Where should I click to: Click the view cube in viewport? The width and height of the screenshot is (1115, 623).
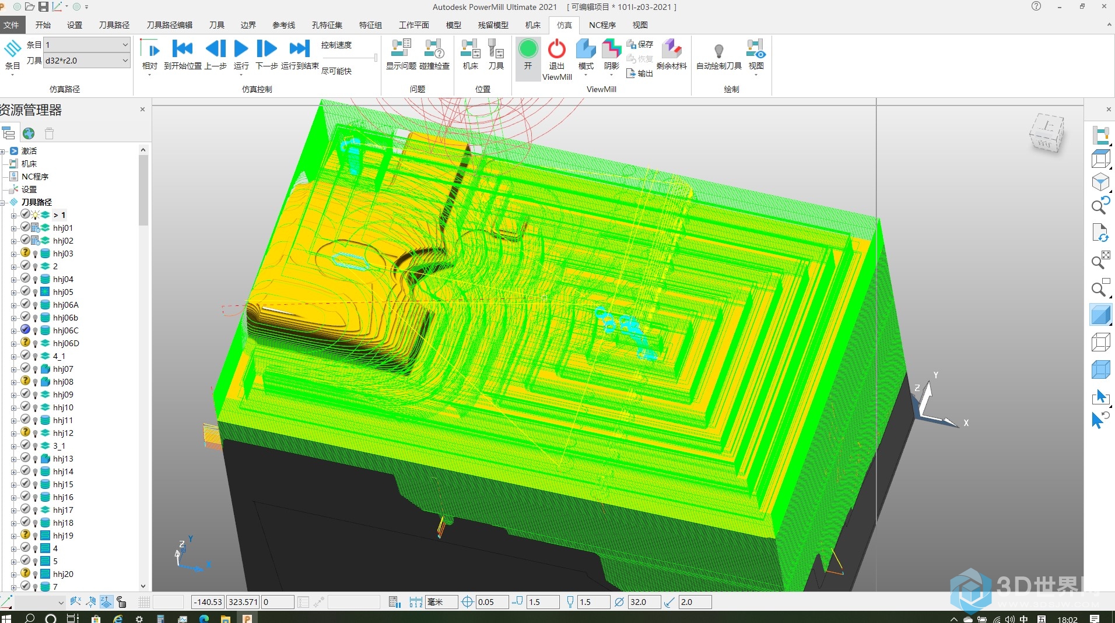(x=1047, y=133)
